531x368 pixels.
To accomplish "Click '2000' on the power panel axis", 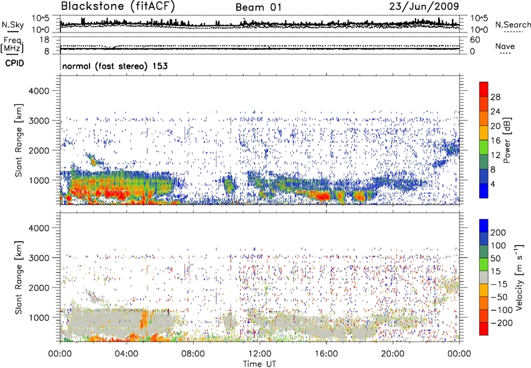I will click(39, 150).
